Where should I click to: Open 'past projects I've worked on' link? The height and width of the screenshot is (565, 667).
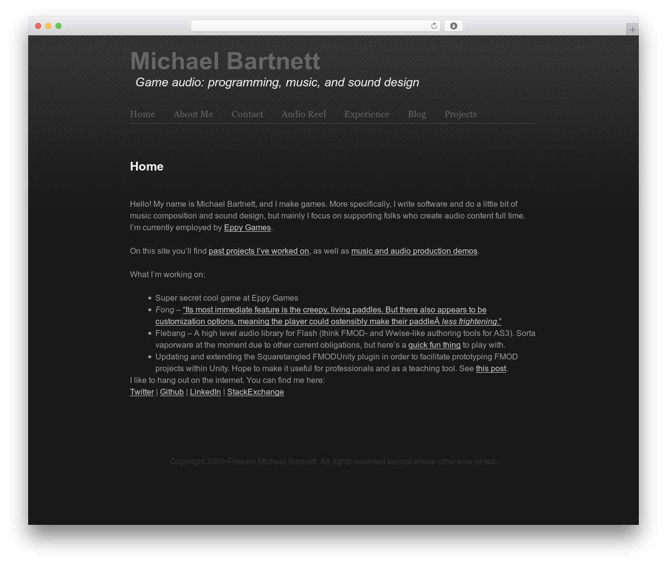click(259, 251)
